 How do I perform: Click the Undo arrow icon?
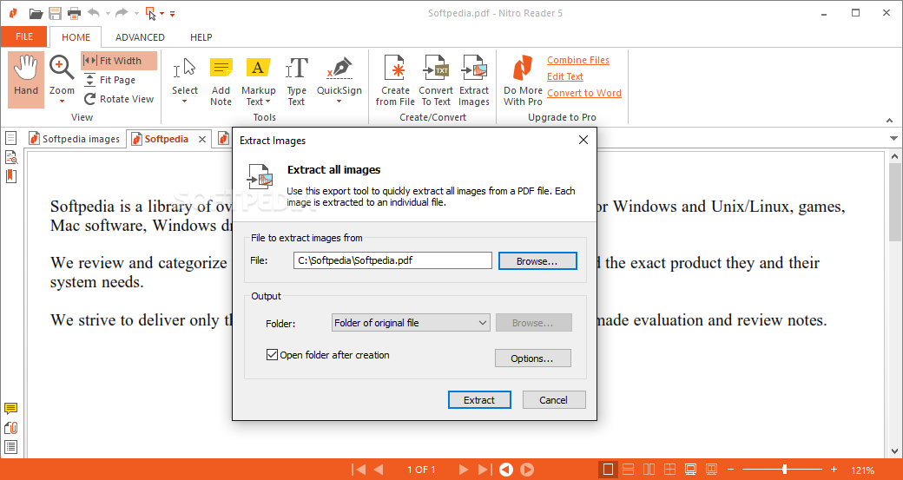(94, 13)
